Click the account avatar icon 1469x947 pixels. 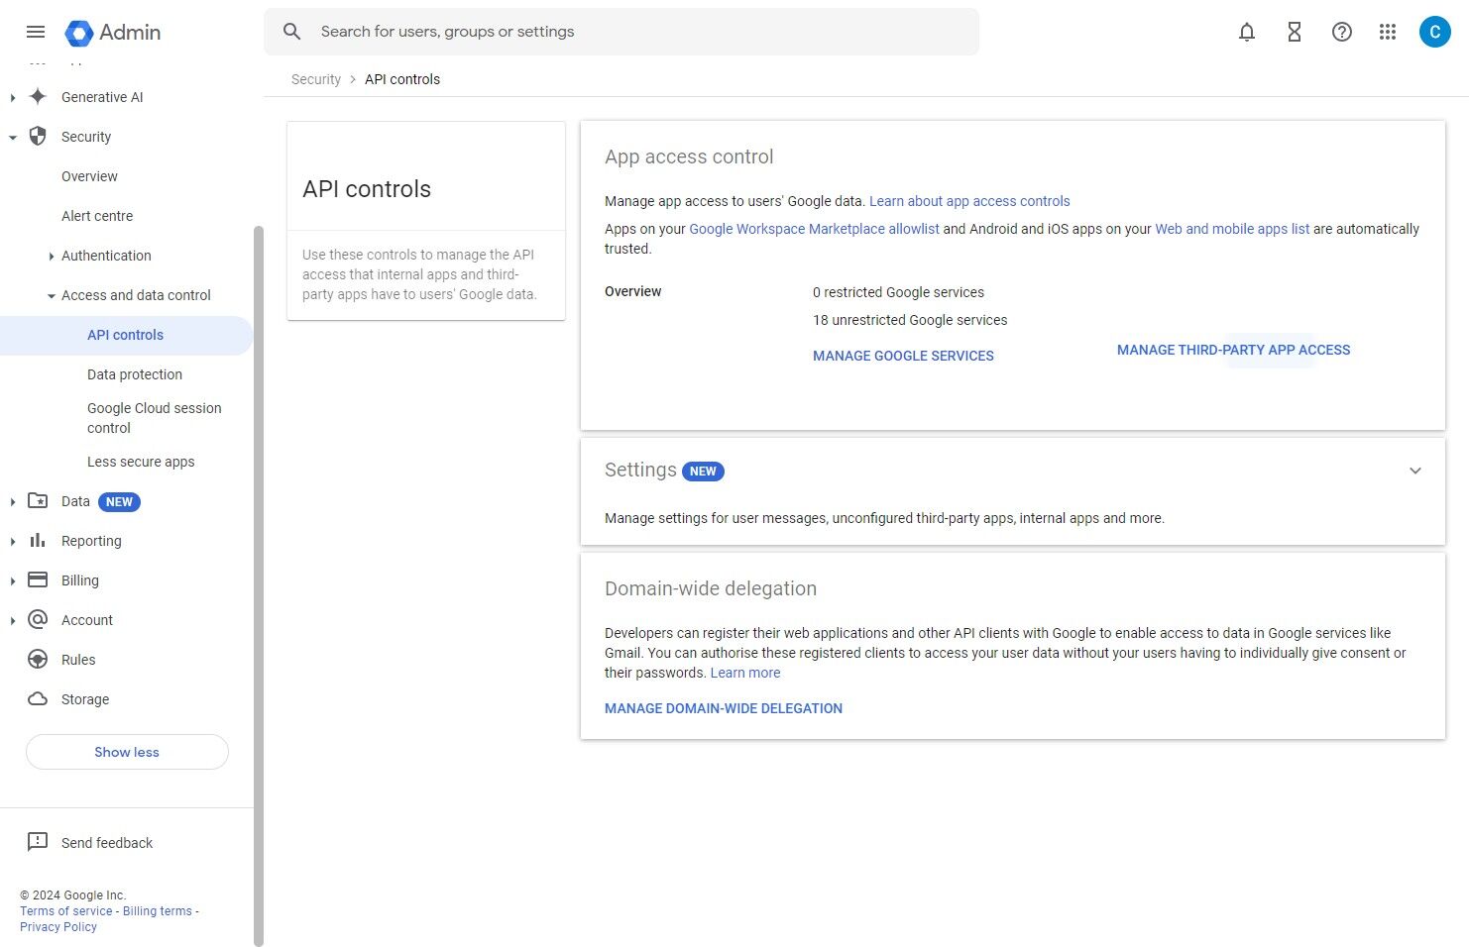[x=1434, y=32]
